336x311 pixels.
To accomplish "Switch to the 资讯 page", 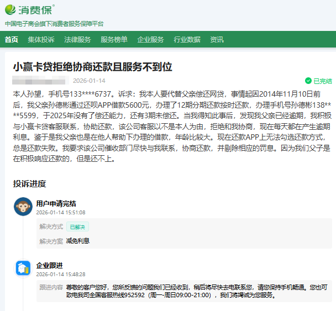I will (x=217, y=39).
